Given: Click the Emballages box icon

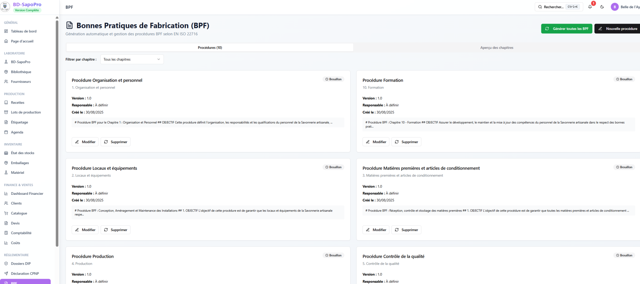Looking at the screenshot, I should click(x=6, y=163).
